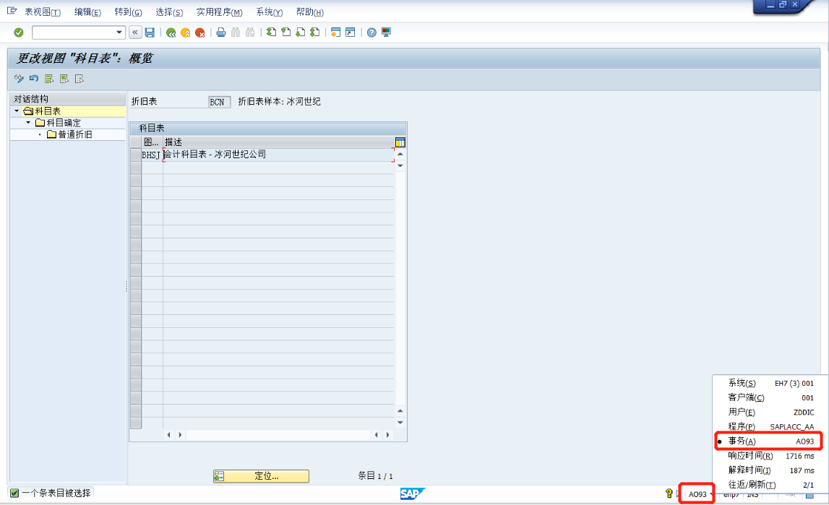
Task: Select 客户端(C) in status popup
Action: tap(770, 397)
